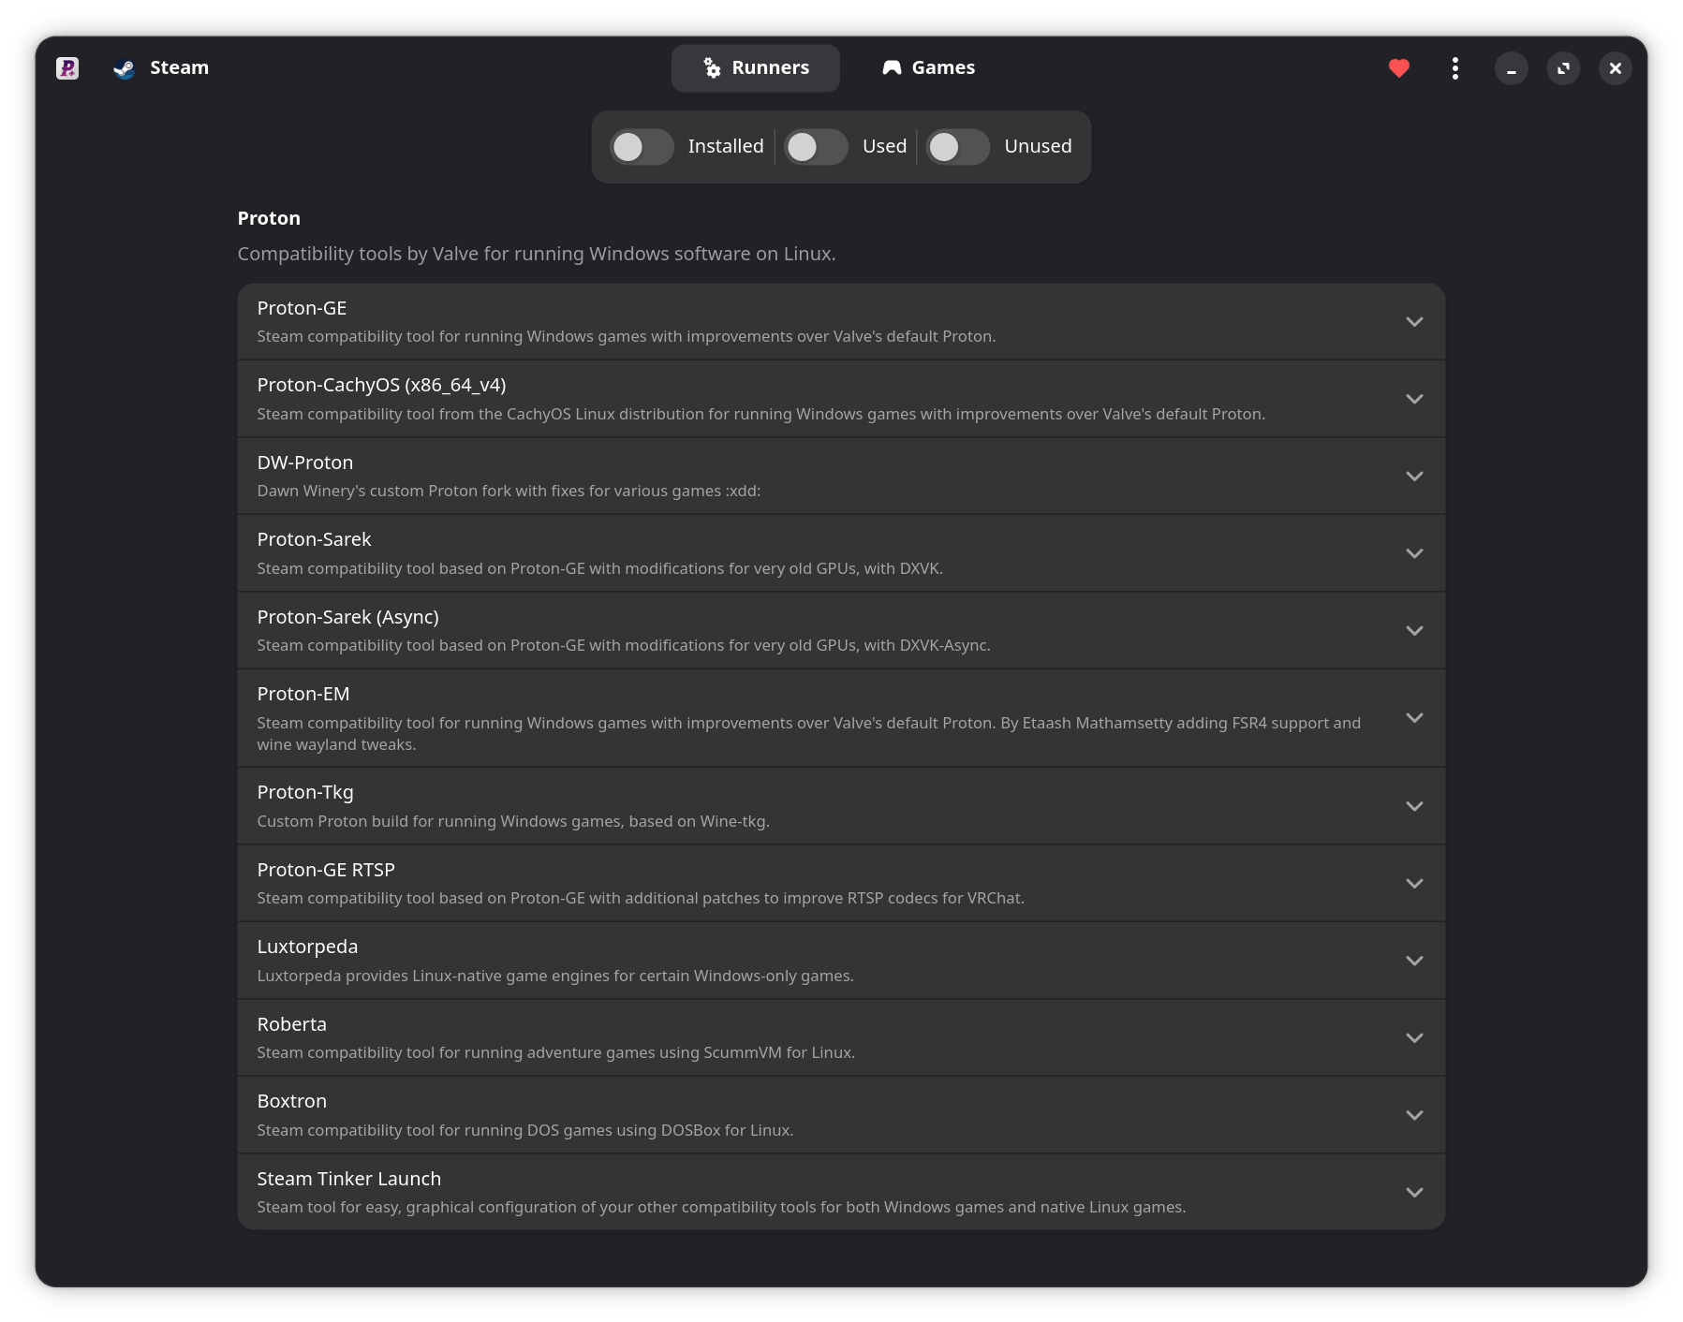Expand the Proton-Sarek (Async) chevron
Screen dimensions: 1683x1322
1414,631
